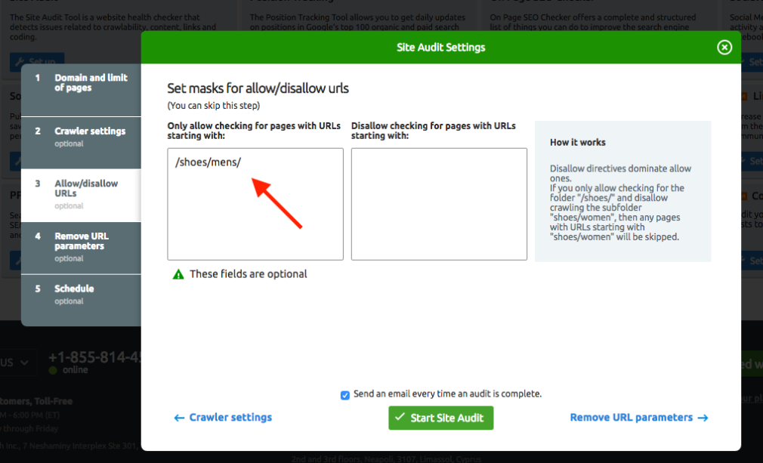
Task: Click the allow-URLs text area with /shoes/mens/
Action: pos(255,204)
